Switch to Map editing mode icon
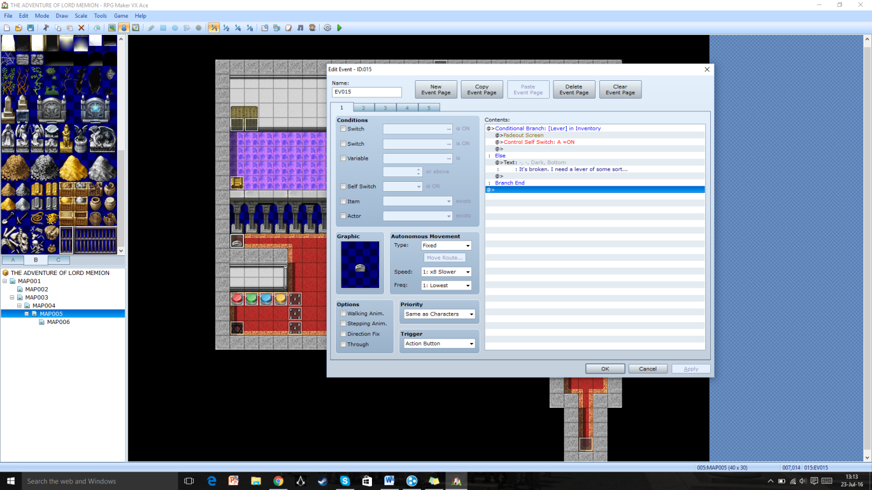 tap(112, 28)
